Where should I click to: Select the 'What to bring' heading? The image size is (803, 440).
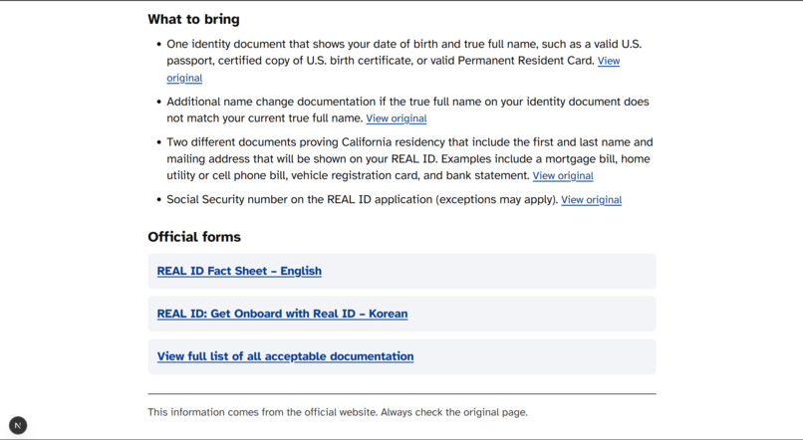(193, 20)
